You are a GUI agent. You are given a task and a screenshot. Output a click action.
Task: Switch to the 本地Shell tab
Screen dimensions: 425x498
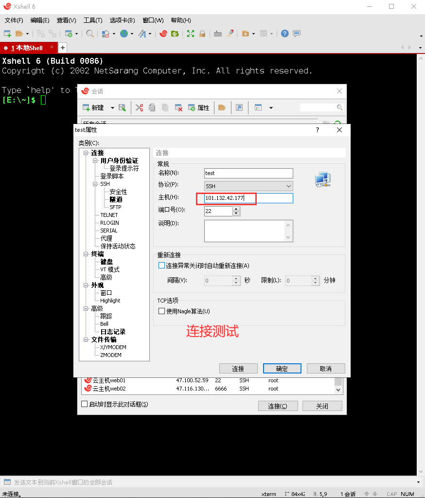point(29,48)
